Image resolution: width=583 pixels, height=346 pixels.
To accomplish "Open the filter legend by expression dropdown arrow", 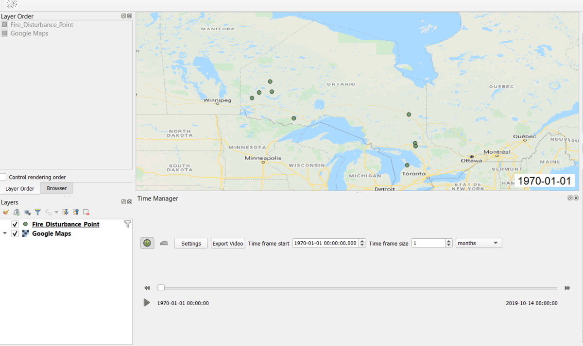I will tap(57, 212).
